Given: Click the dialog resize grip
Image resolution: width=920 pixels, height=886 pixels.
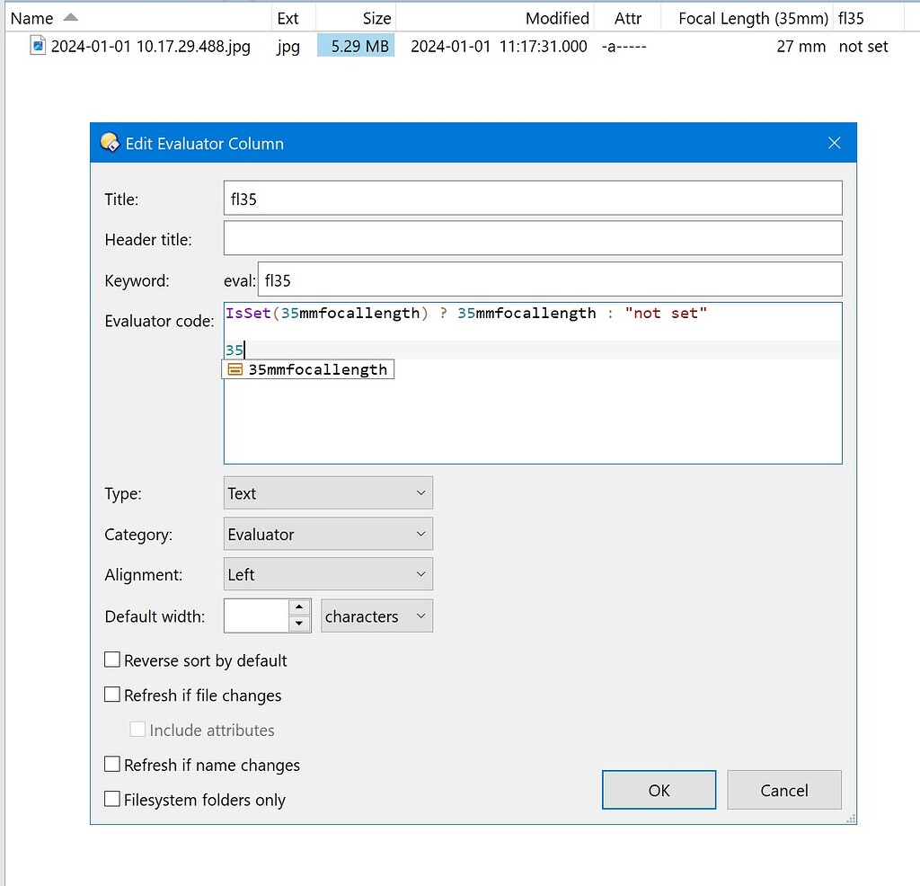Looking at the screenshot, I should 851,819.
